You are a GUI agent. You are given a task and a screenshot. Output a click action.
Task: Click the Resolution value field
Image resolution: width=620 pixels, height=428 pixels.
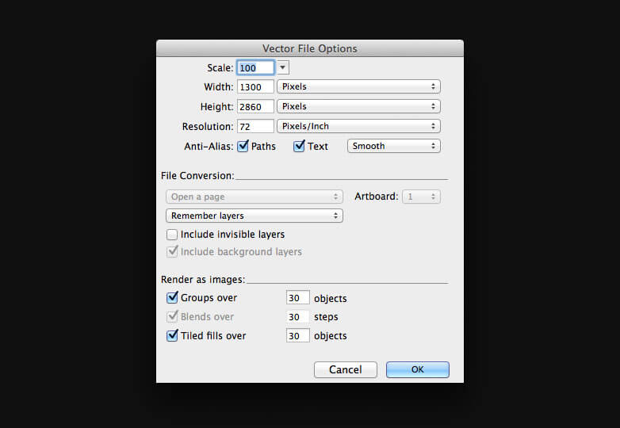point(255,126)
